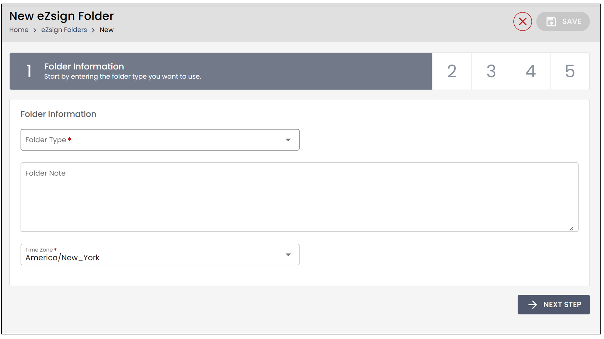Click inside the Folder Note text area

click(x=300, y=198)
